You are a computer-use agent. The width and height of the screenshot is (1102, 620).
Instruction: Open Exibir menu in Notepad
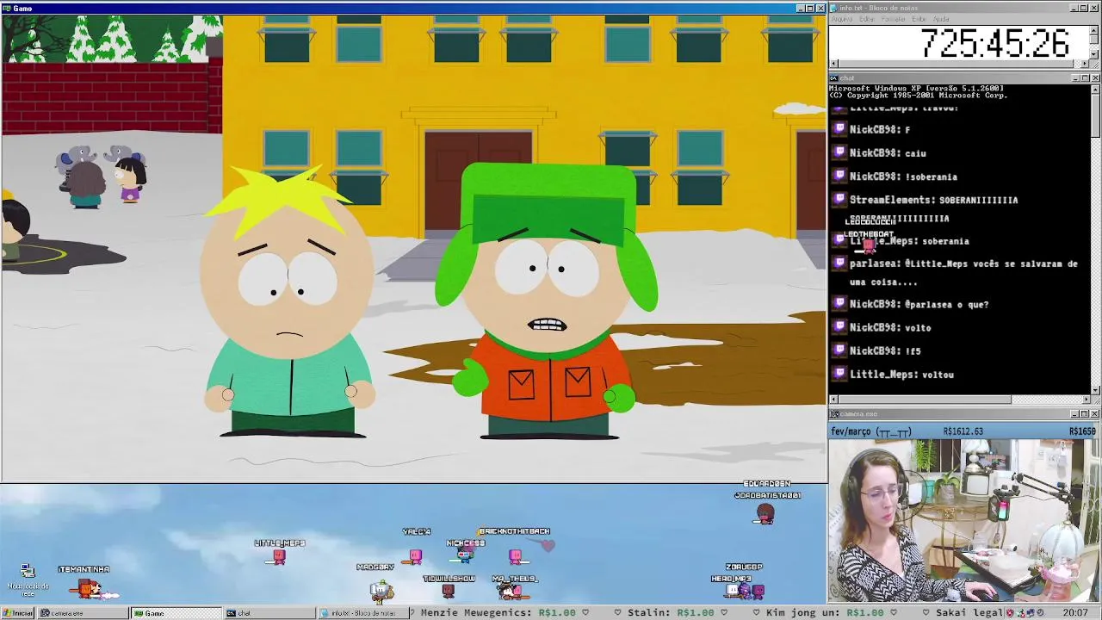tap(919, 19)
